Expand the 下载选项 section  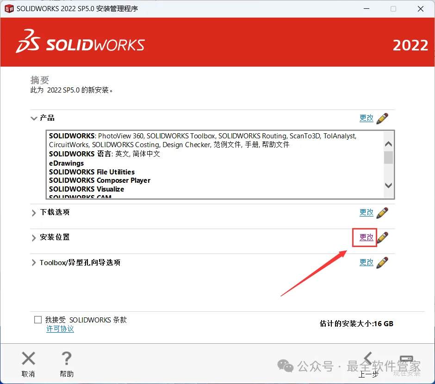pyautogui.click(x=34, y=213)
